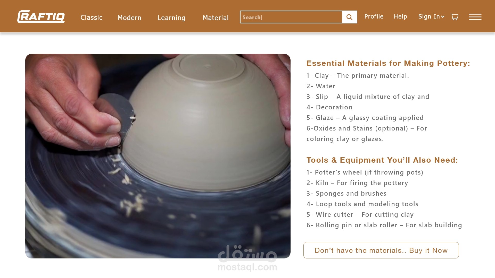Click the Tools & Equipment You'll Also Need heading
The width and height of the screenshot is (495, 278).
click(x=382, y=160)
